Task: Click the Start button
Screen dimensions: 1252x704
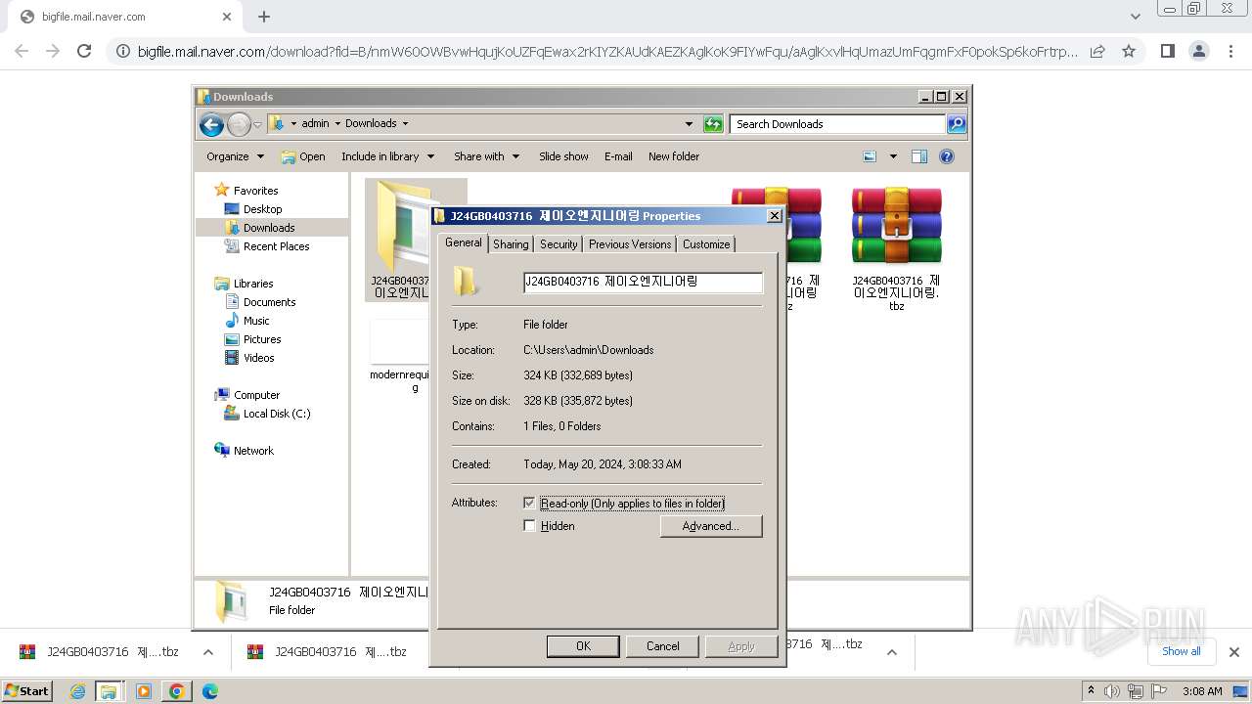Action: [26, 691]
